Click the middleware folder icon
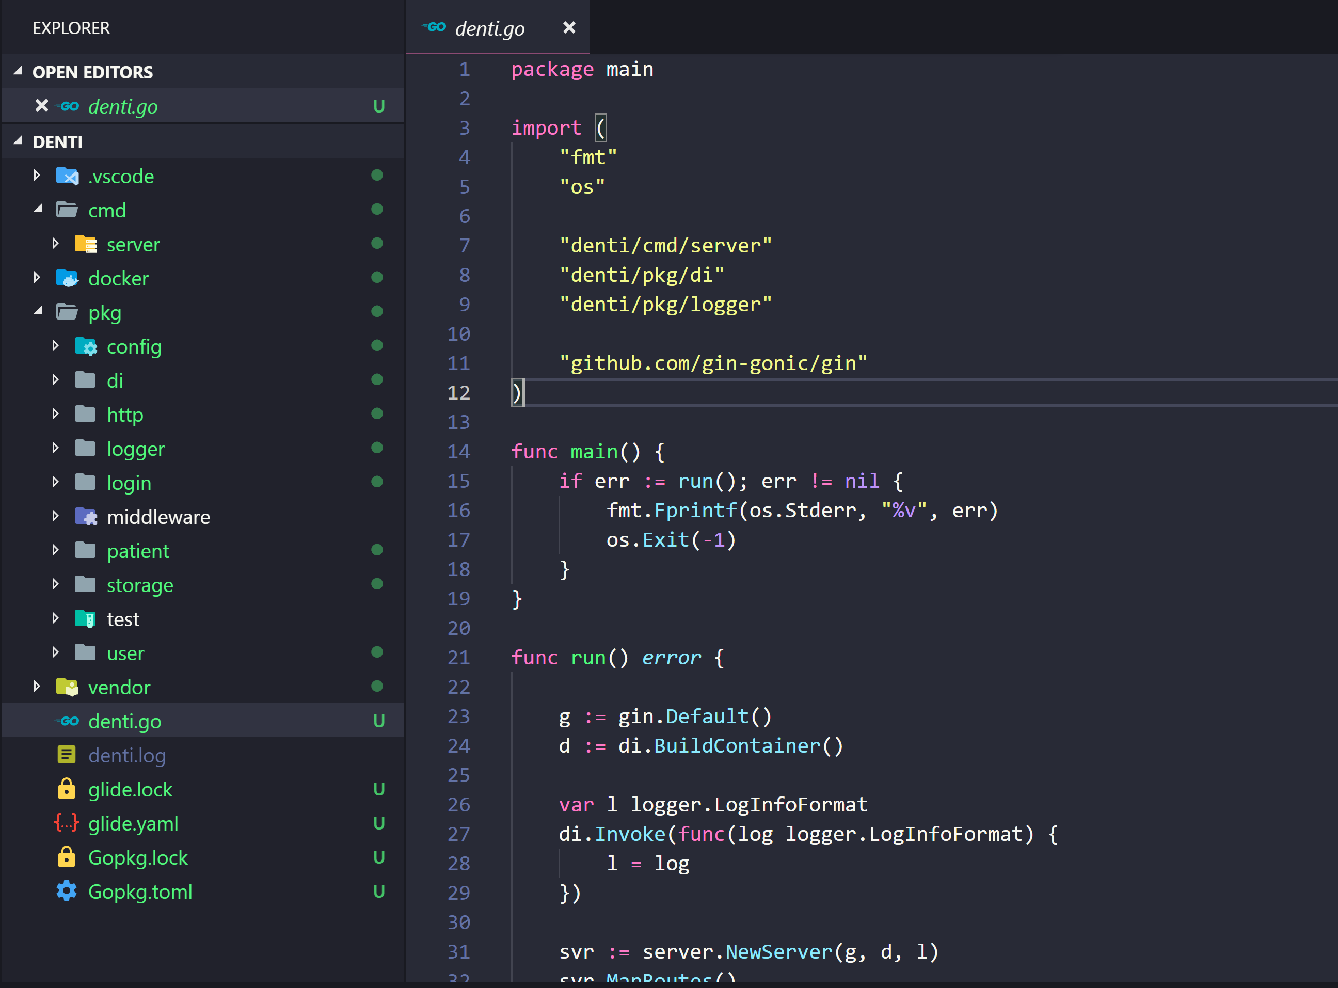Viewport: 1338px width, 988px height. tap(86, 517)
